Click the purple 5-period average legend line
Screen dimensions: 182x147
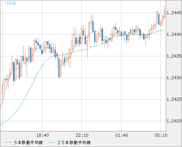click(8, 143)
